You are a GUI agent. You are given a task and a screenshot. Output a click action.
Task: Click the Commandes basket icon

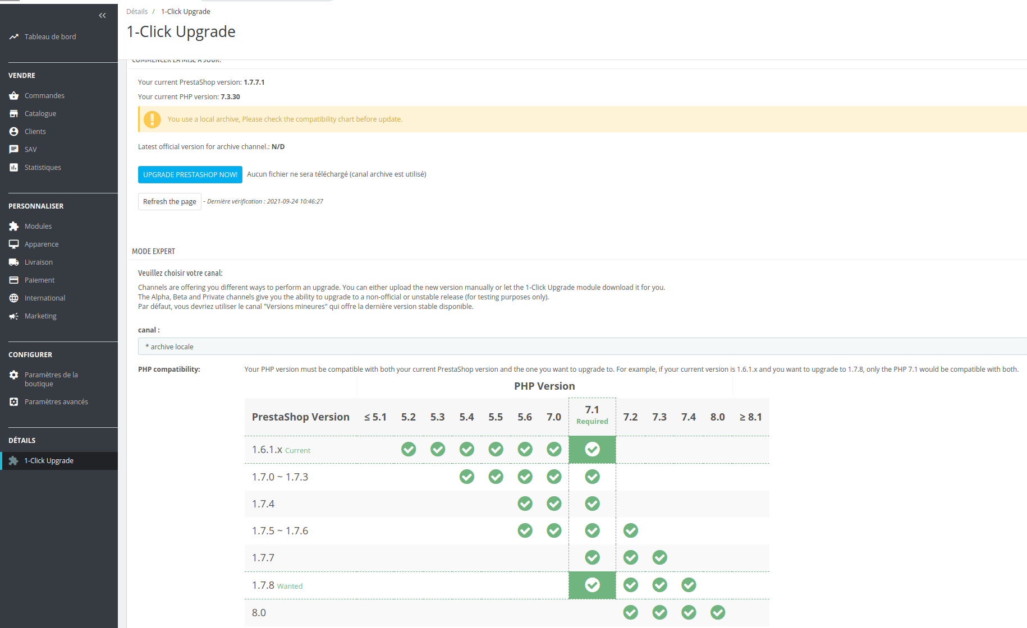14,96
